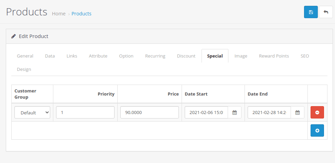Open the Image tab
The width and height of the screenshot is (335, 163).
(241, 56)
